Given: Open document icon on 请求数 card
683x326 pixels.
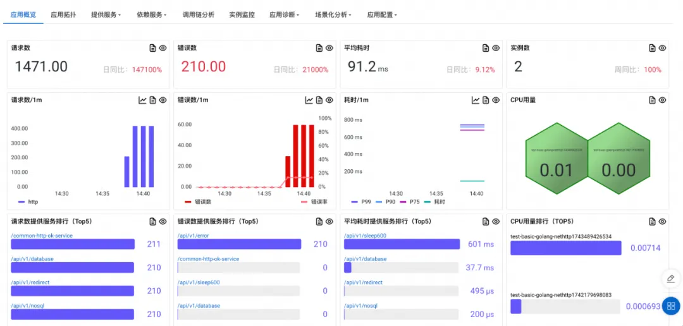Looking at the screenshot, I should coord(152,48).
